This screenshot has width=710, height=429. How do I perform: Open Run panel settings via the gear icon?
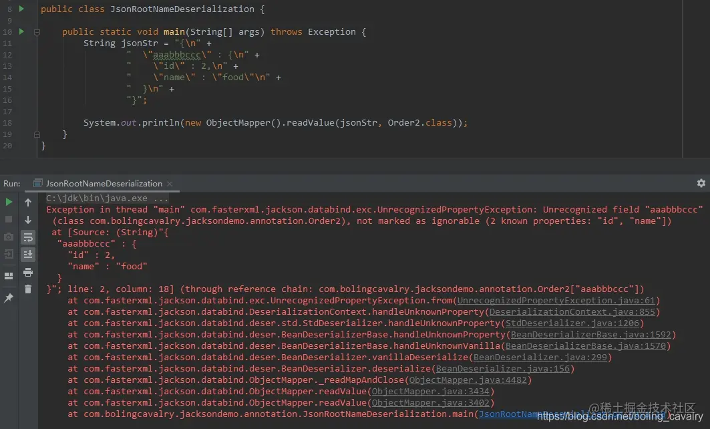coord(701,183)
